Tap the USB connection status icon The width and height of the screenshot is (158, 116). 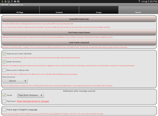point(2,2)
